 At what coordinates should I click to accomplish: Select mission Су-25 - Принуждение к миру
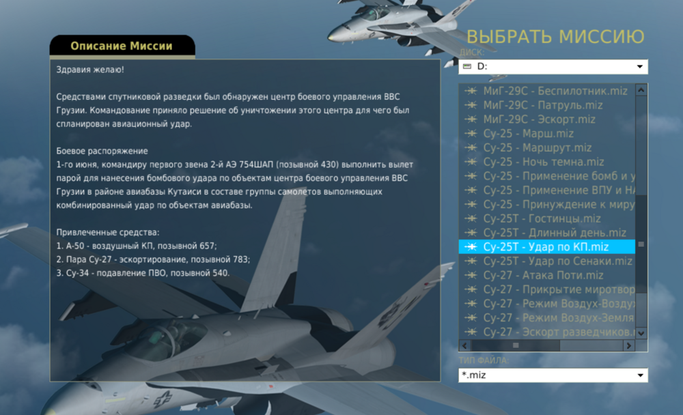(540, 204)
